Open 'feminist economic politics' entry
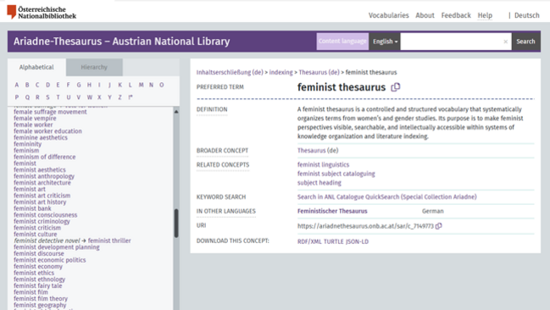This screenshot has height=310, width=550. pyautogui.click(x=49, y=260)
